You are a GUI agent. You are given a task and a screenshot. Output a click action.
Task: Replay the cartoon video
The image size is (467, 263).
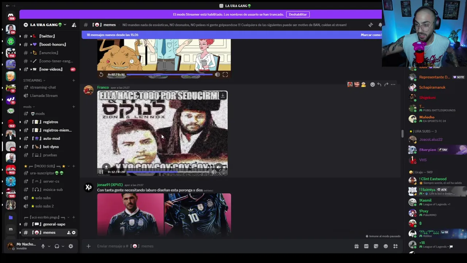point(101,75)
